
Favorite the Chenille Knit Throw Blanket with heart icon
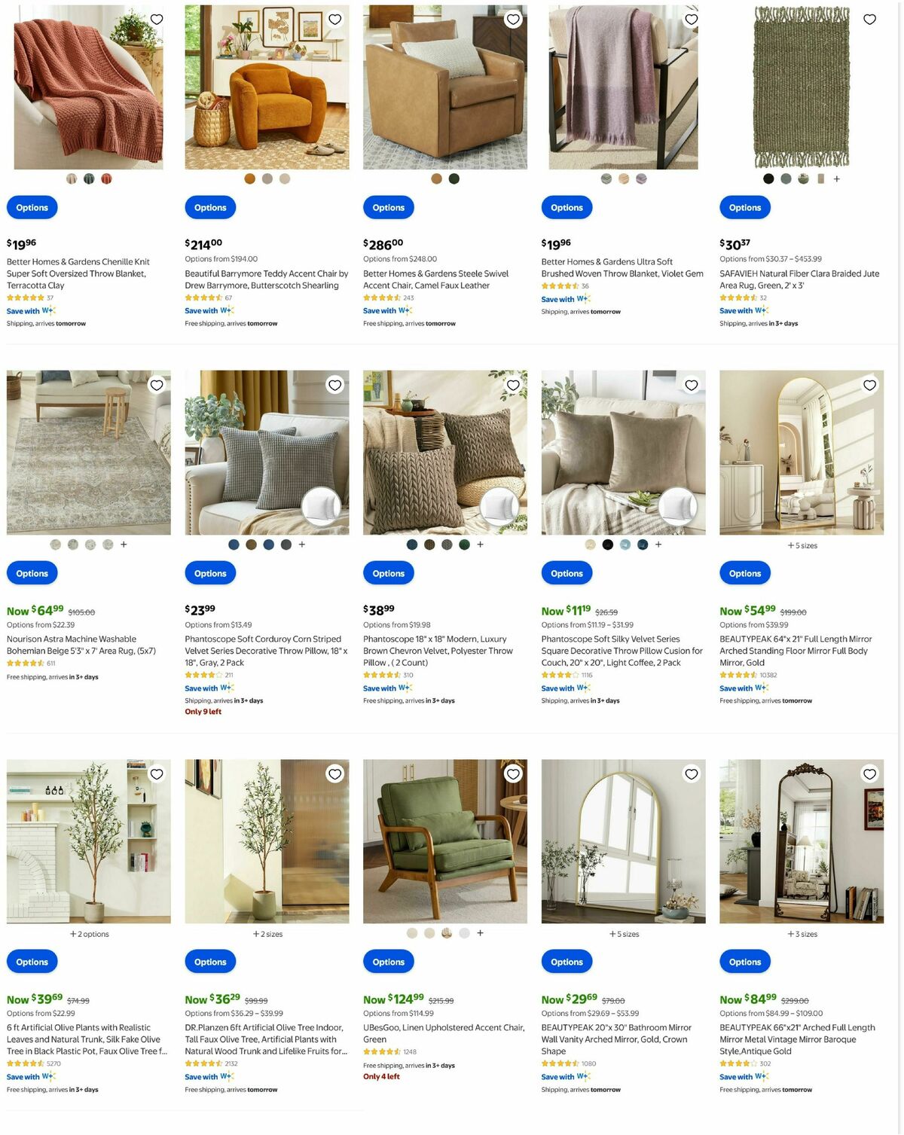click(157, 20)
